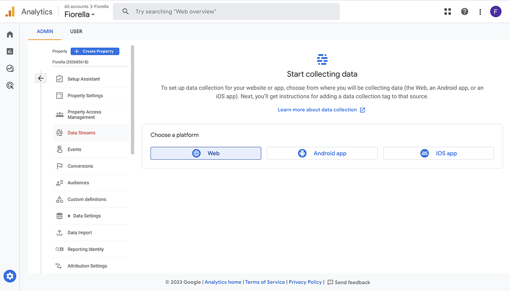Click the Admin gear icon
Screen dimensions: 510x291
[10, 276]
